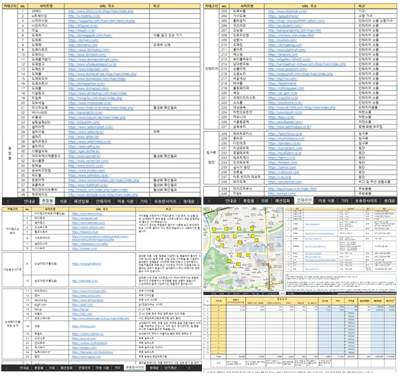Switch to 의류 tab in top-left sheet

coord(63,200)
